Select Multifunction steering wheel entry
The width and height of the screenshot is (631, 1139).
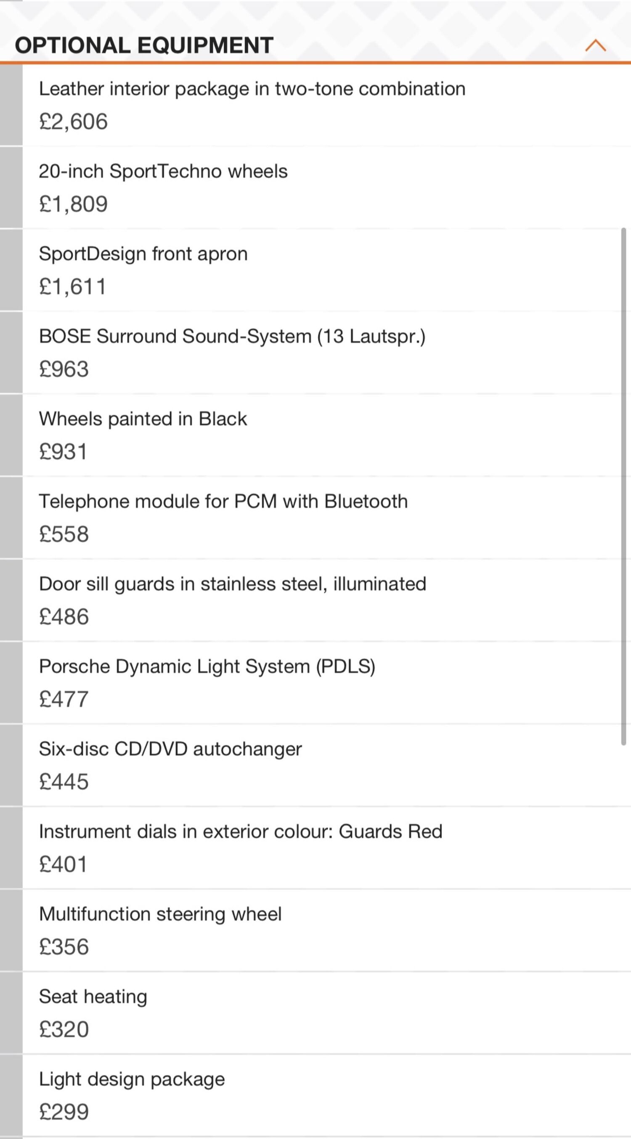click(x=326, y=930)
